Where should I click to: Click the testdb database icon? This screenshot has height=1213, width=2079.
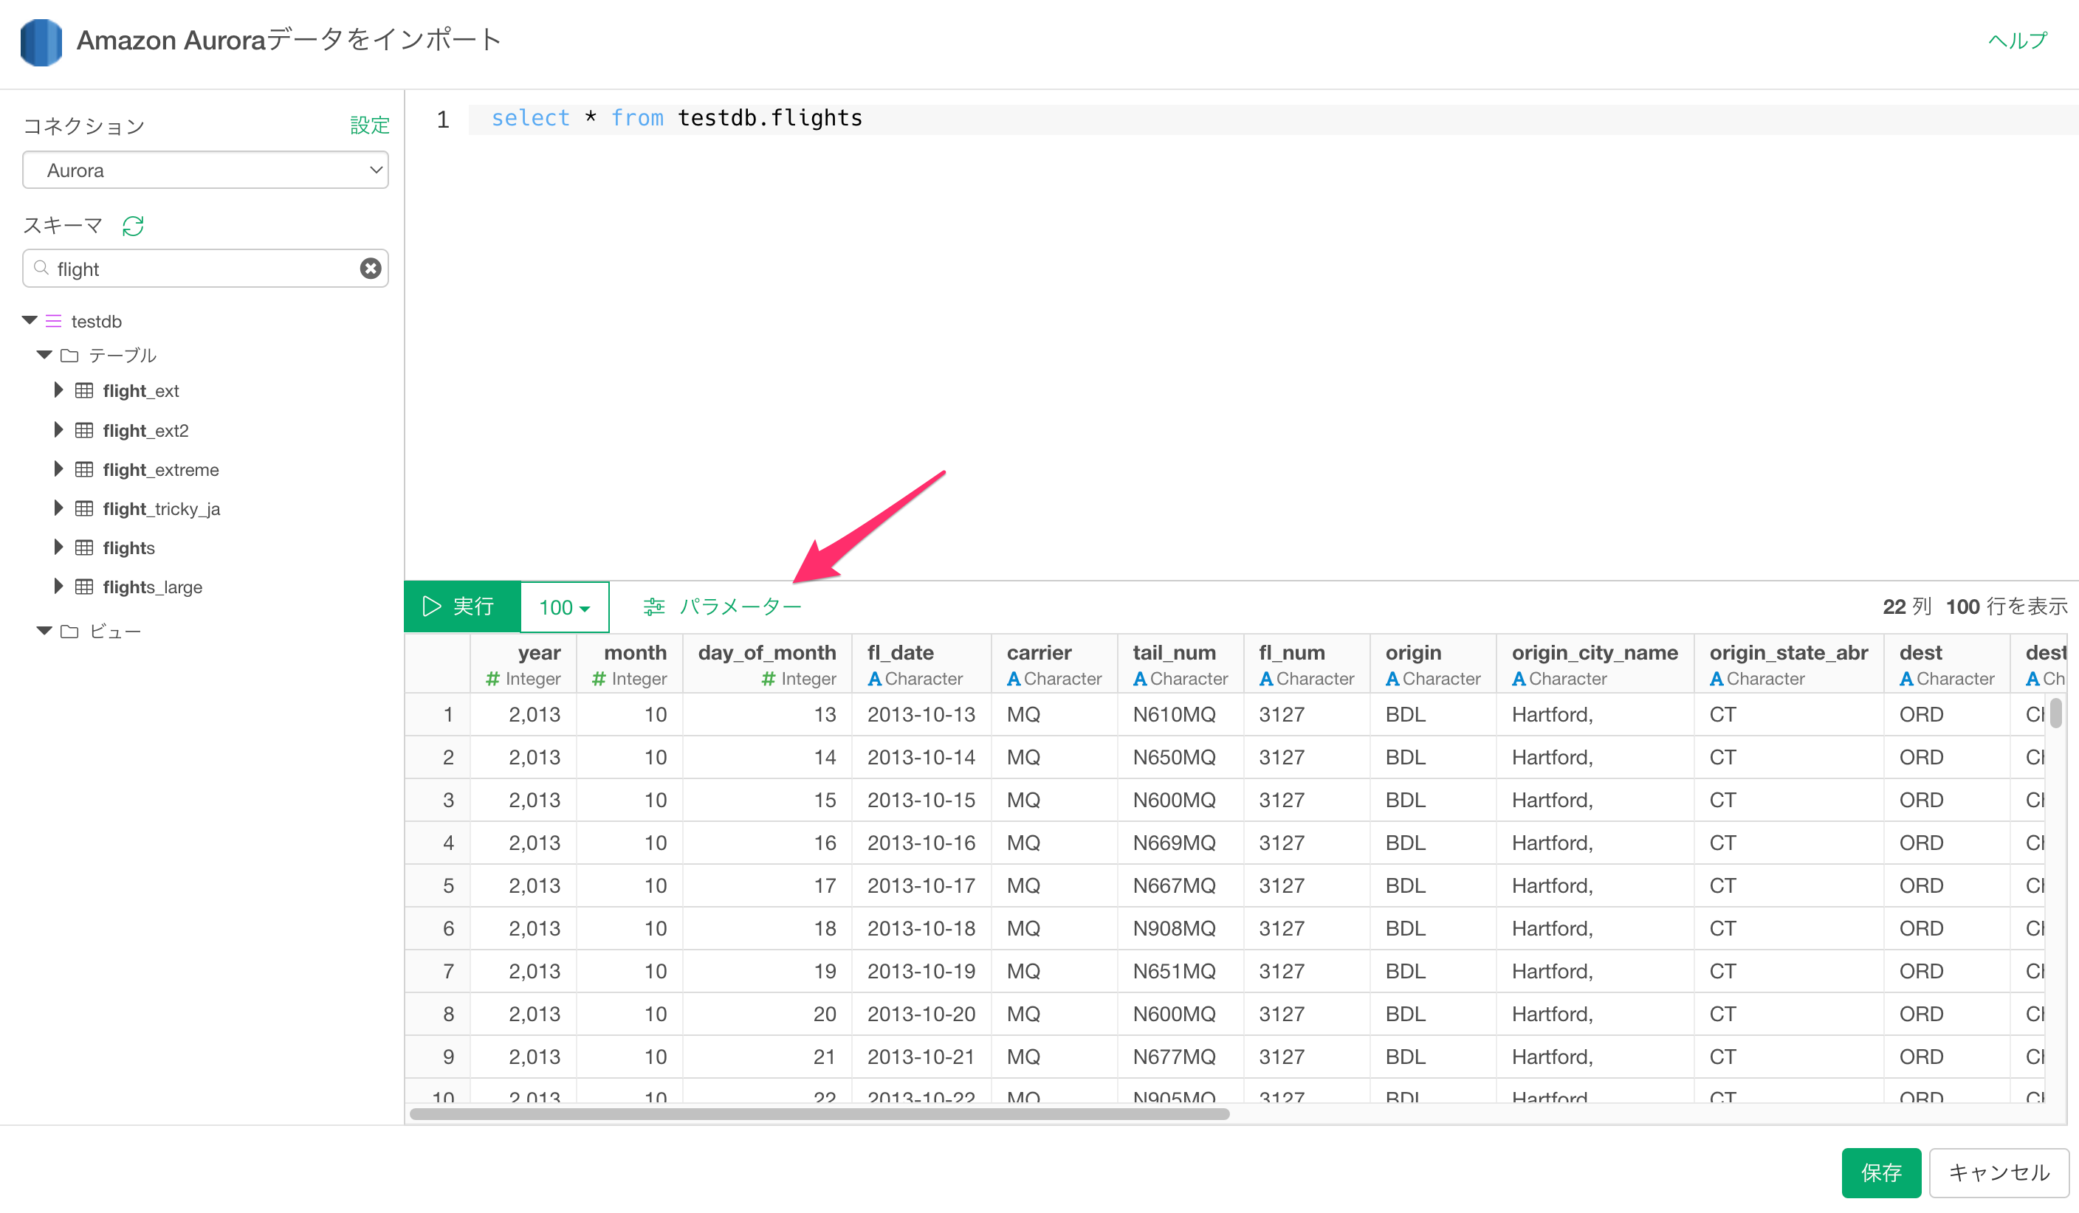(x=54, y=321)
